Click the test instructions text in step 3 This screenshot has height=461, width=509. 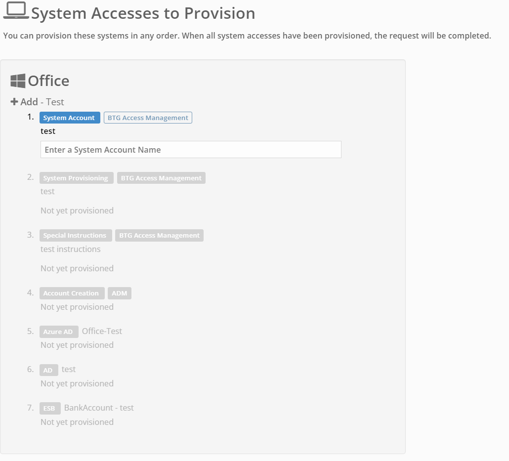pos(70,249)
